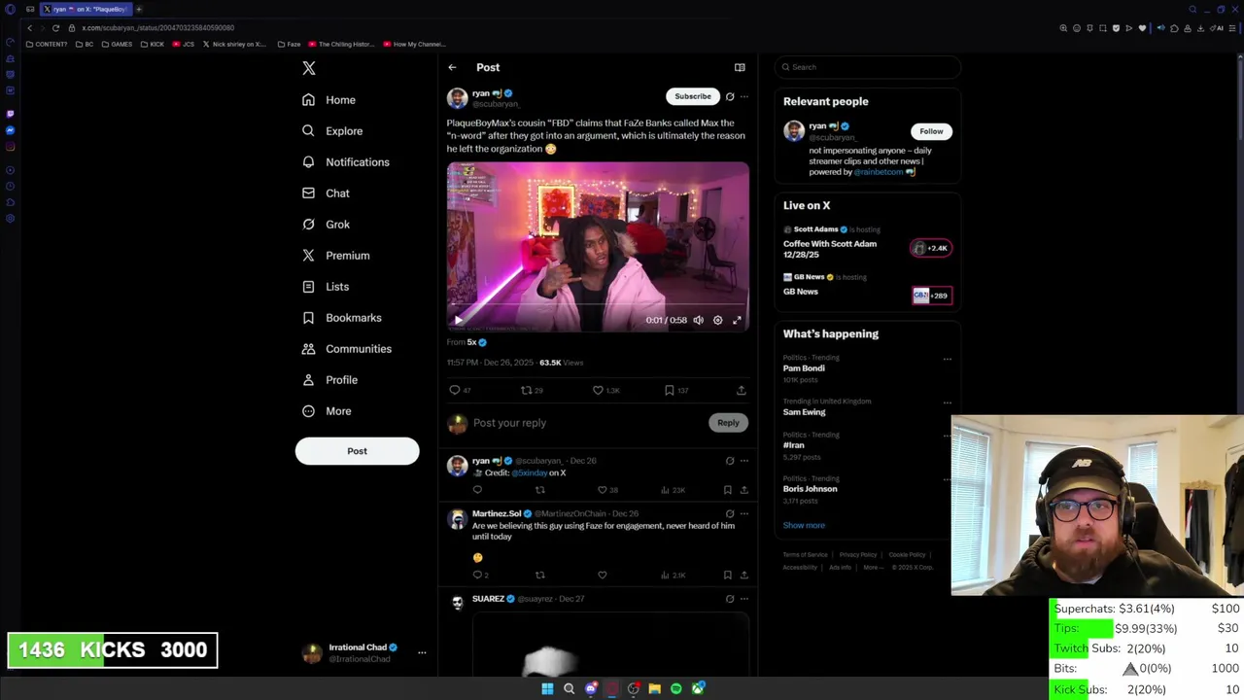Open Grok in the sidebar

(326, 225)
